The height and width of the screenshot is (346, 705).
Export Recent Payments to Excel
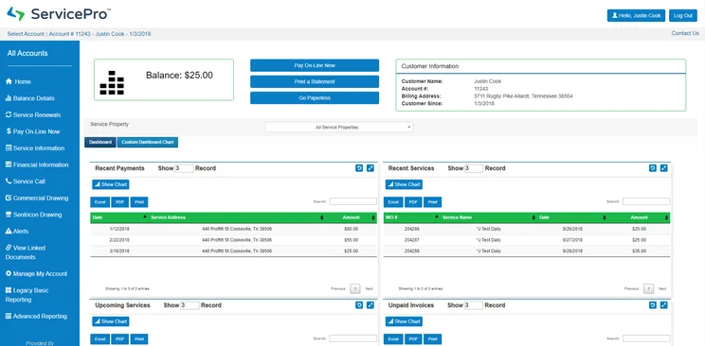99,202
